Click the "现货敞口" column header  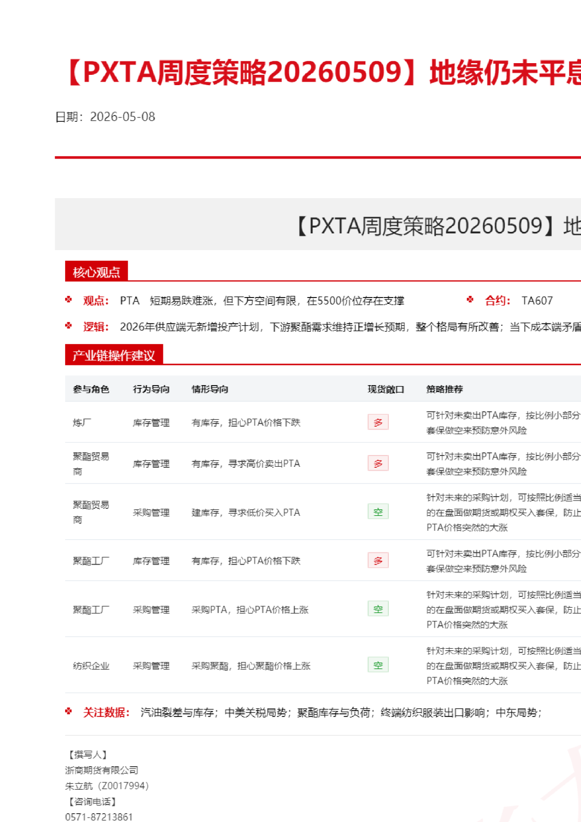(x=386, y=389)
